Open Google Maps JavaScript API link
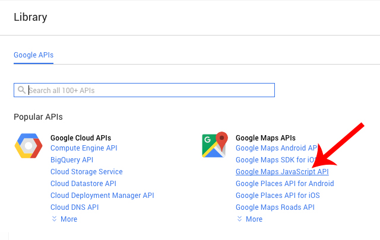This screenshot has width=380, height=240. click(282, 172)
